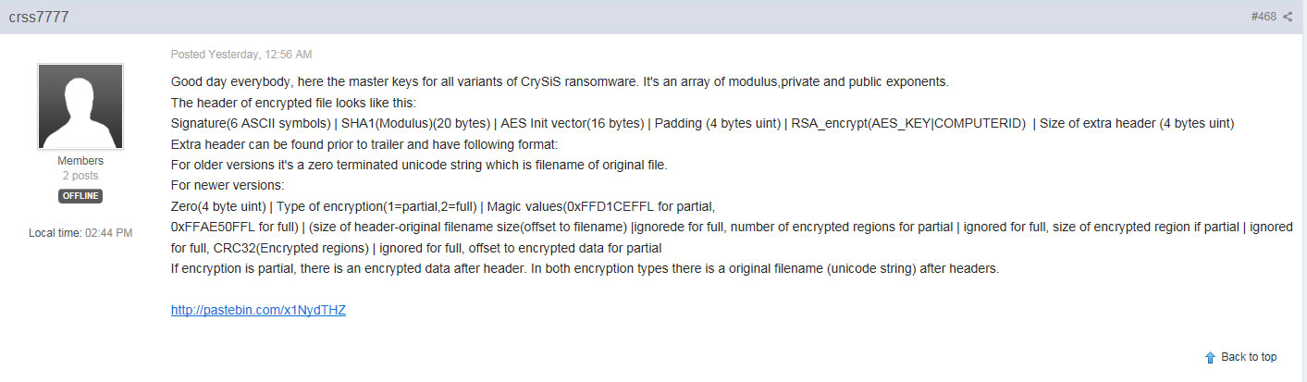The image size is (1307, 382).
Task: Open the pastebin.com/x1NydTHZ link
Action: (x=258, y=311)
